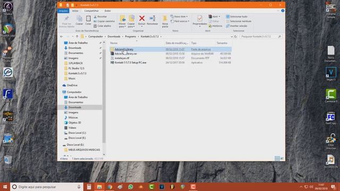Viewport: 340px width, 191px height.
Task: Click Colar atalho in the ribbon
Action: point(103,26)
